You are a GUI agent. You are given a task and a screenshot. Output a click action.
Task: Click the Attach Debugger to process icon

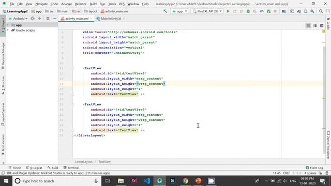click(269, 11)
